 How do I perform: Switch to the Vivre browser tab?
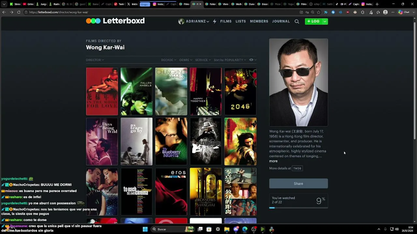click(223, 4)
